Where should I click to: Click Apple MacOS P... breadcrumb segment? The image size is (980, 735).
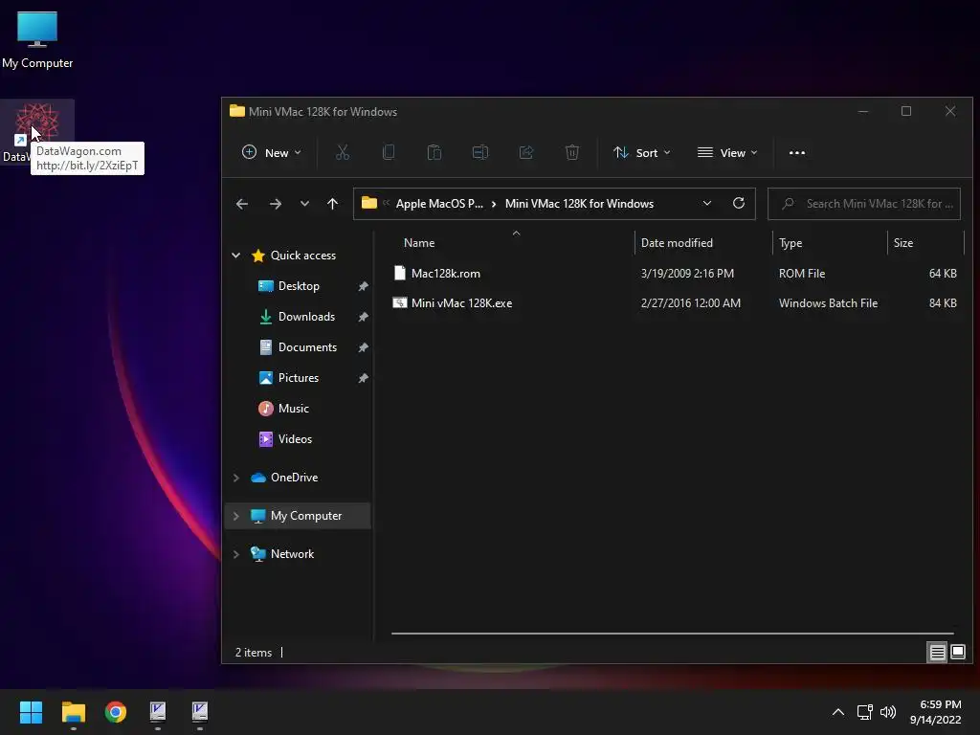pyautogui.click(x=439, y=204)
